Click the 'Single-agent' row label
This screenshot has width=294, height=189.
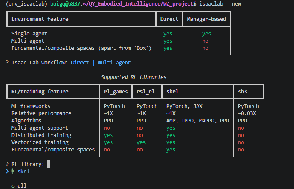(29, 34)
